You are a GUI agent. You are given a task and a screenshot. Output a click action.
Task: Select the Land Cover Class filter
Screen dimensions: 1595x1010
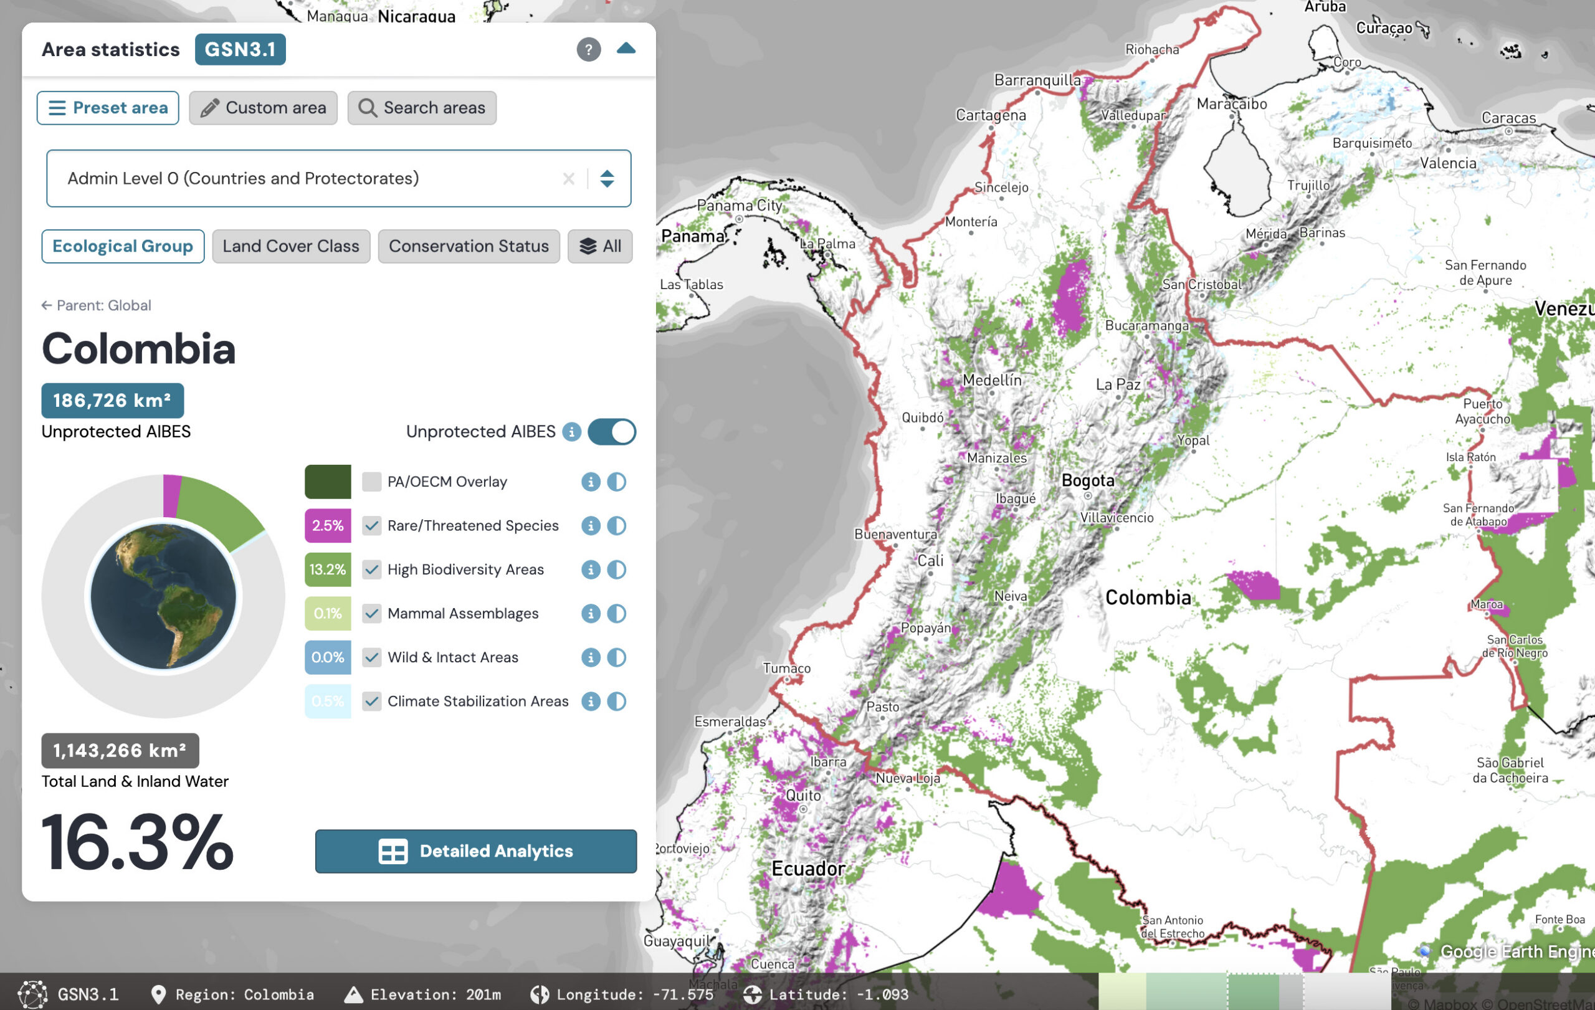(291, 246)
